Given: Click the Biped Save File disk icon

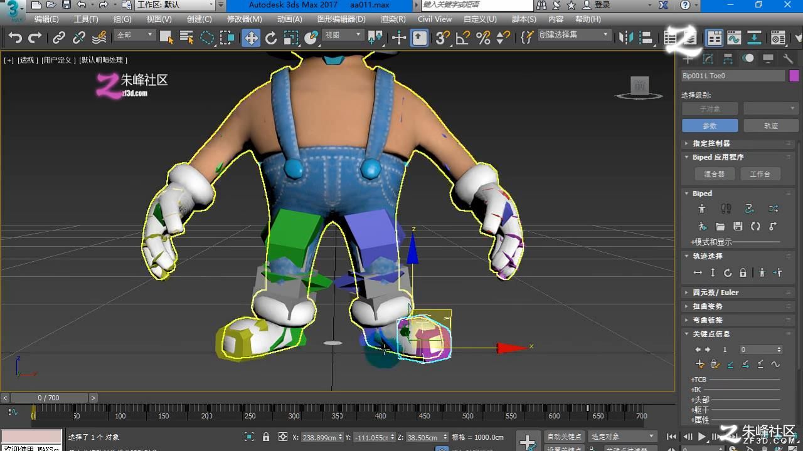Looking at the screenshot, I should click(738, 226).
